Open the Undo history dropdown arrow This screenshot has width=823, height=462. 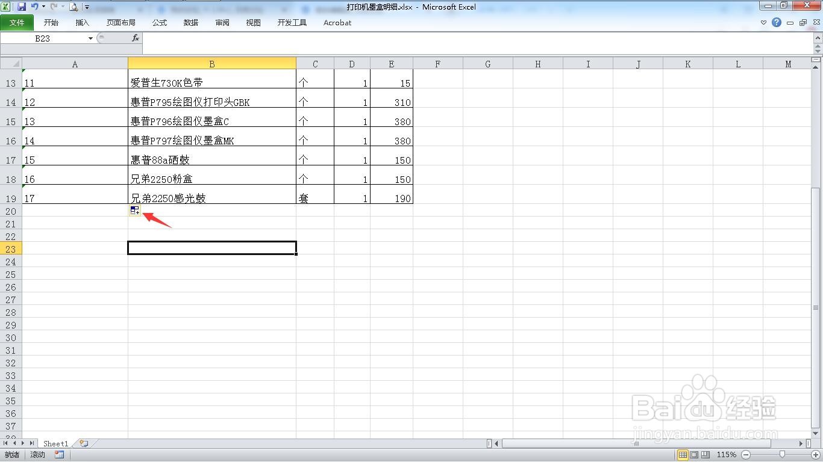point(43,7)
